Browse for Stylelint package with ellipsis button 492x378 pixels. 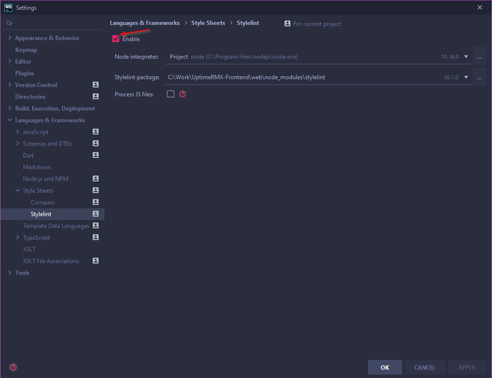(x=479, y=77)
